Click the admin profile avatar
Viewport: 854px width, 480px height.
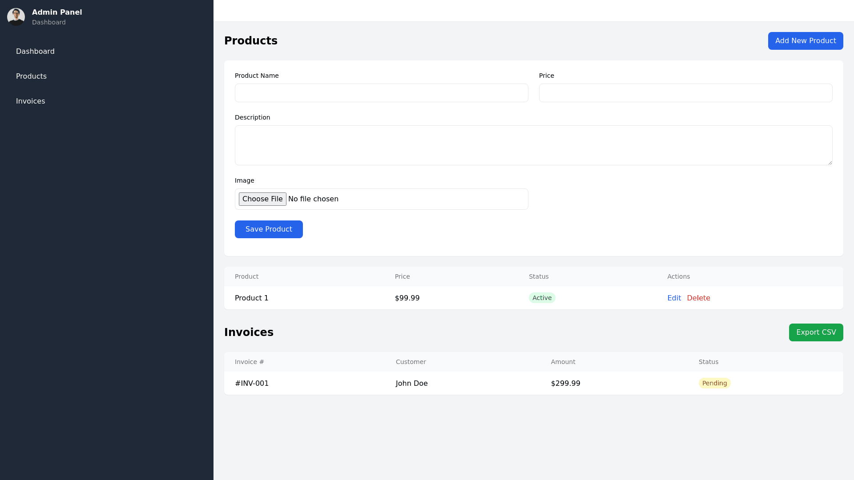(16, 17)
